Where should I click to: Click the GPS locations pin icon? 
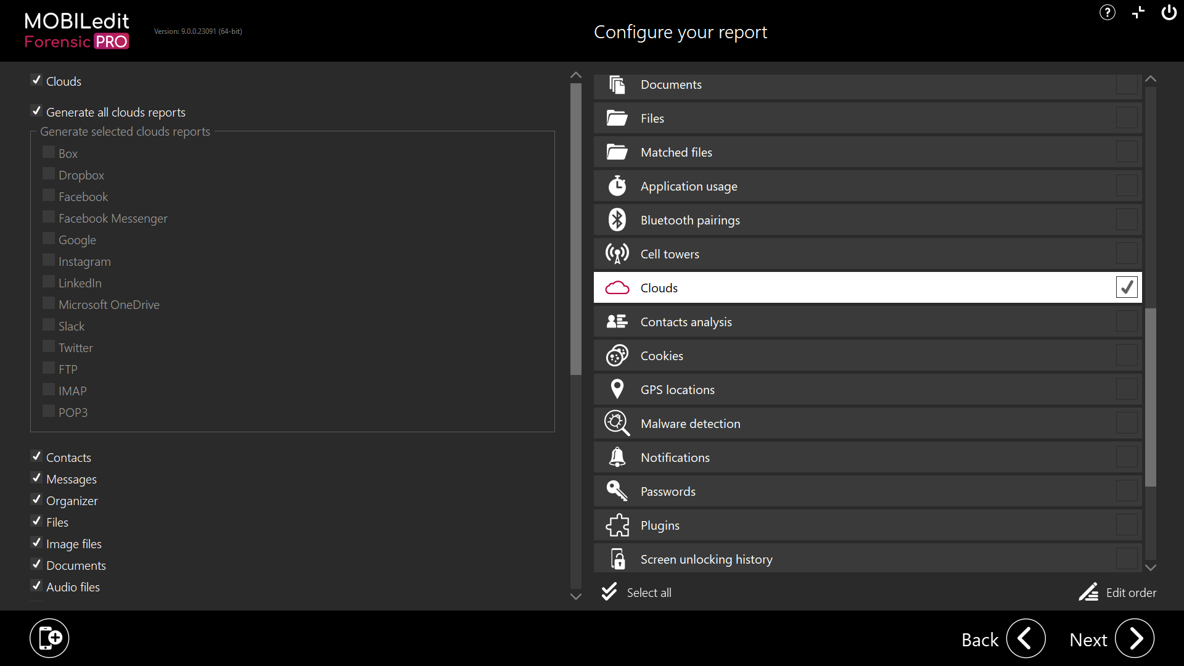coord(617,390)
